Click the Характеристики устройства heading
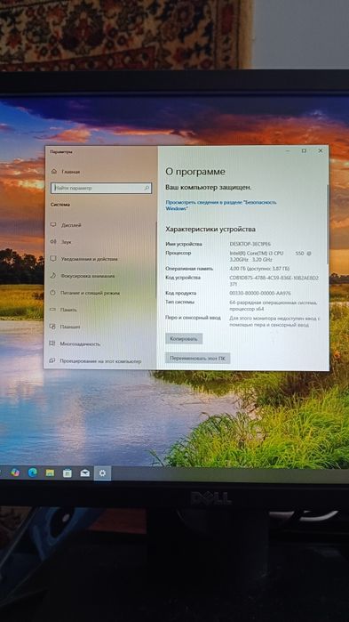 pos(210,229)
